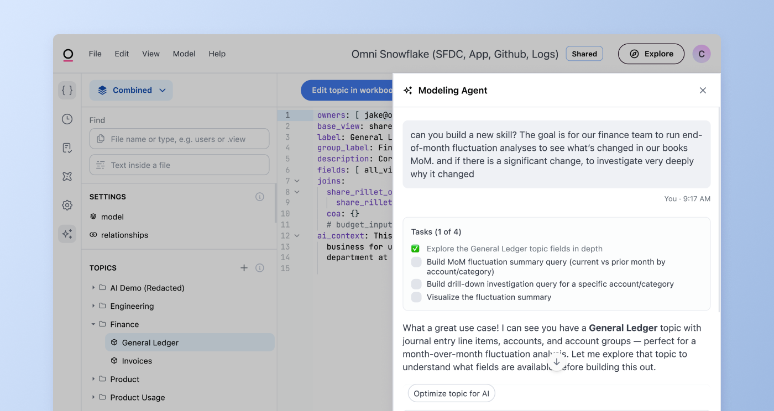Click the Optimize topic for AI chip
The image size is (774, 411).
pyautogui.click(x=452, y=393)
